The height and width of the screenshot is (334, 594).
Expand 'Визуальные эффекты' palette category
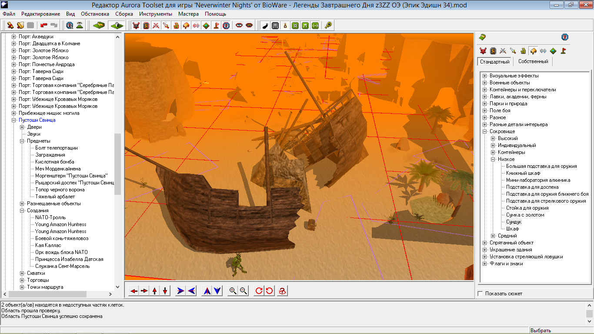pos(485,76)
